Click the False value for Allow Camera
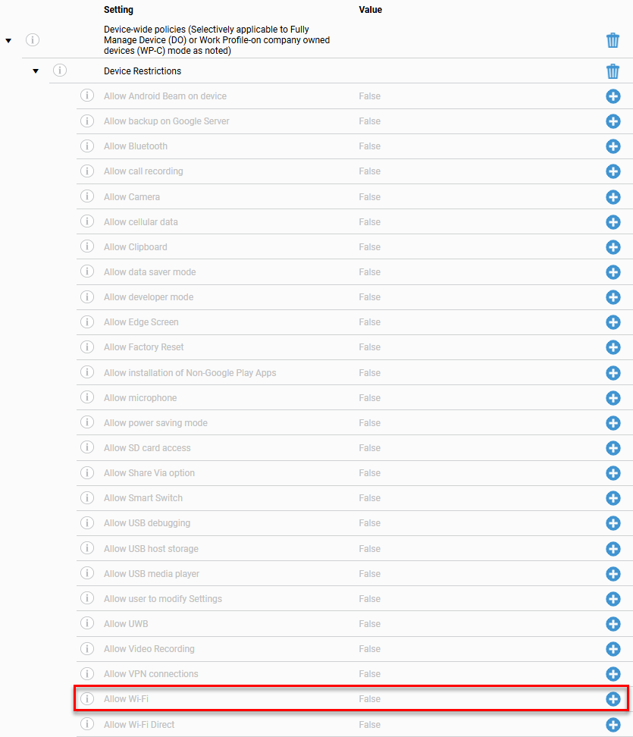This screenshot has width=633, height=737. [369, 197]
